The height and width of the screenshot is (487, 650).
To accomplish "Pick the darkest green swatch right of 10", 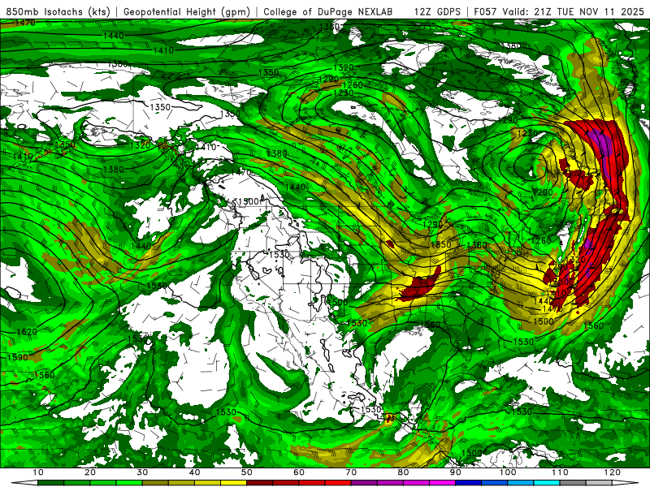I will 50,483.
